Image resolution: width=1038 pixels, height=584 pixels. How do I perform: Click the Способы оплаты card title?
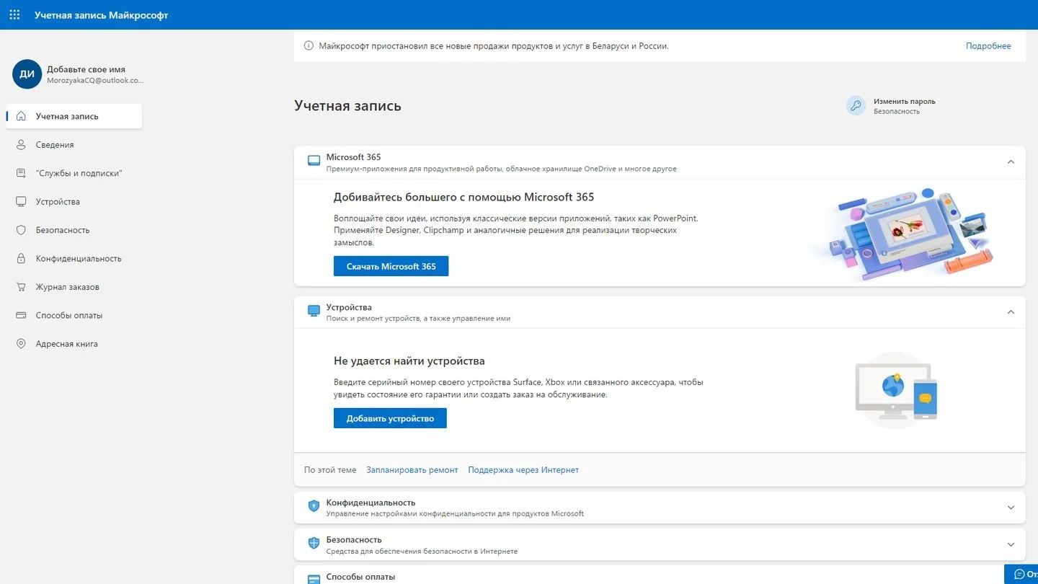click(360, 577)
